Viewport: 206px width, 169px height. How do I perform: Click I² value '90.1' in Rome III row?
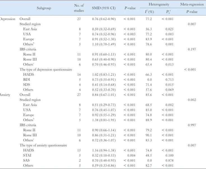pyautogui.click(x=149, y=135)
